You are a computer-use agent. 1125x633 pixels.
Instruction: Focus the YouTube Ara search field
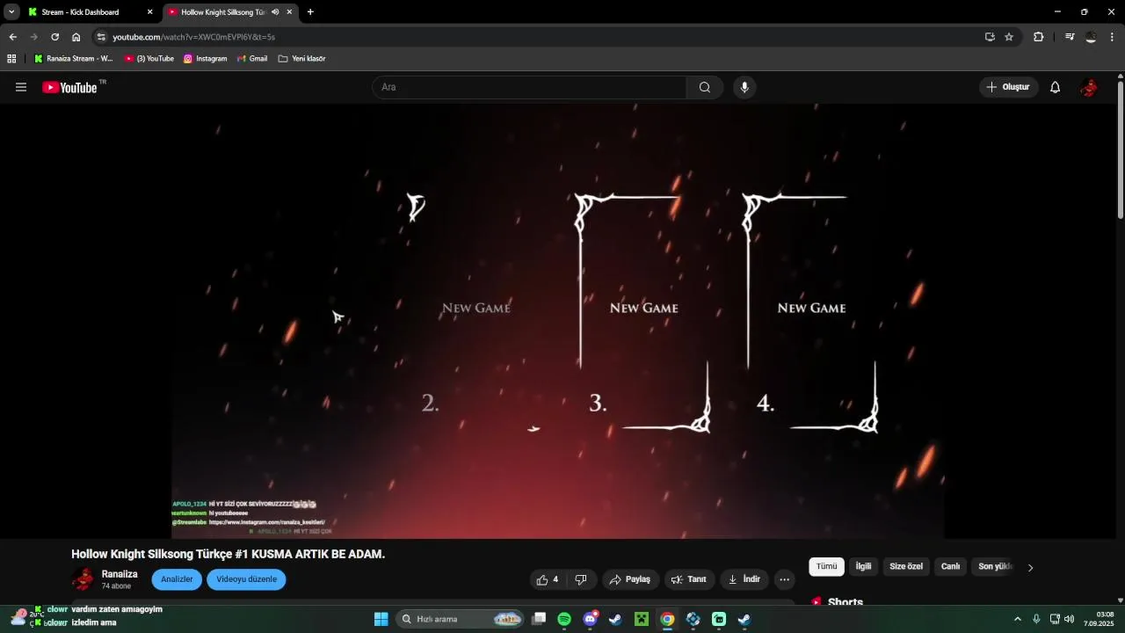click(529, 87)
